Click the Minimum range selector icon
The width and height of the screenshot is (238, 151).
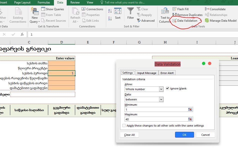coord(190,109)
